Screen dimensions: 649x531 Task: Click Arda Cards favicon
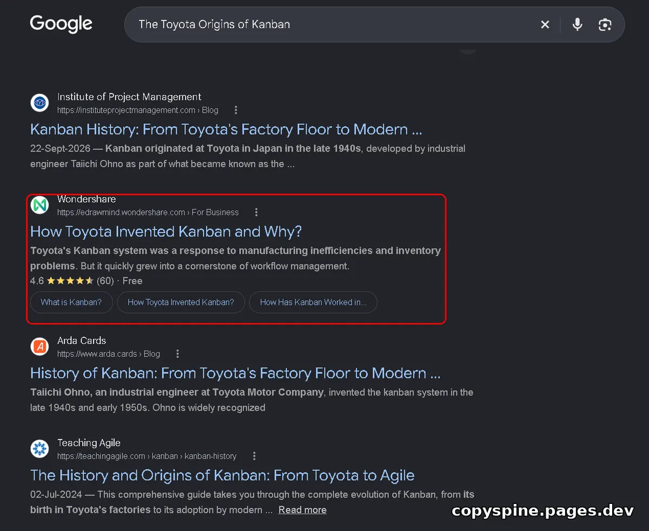[39, 347]
